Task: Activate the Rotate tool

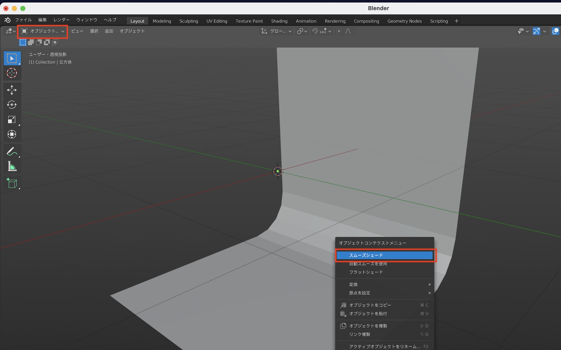Action: pos(12,105)
